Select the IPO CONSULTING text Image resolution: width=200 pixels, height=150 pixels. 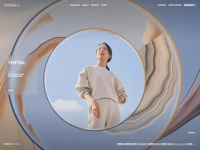(16, 74)
